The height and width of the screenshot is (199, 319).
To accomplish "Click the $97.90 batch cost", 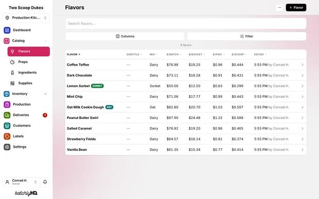I will [x=172, y=118].
